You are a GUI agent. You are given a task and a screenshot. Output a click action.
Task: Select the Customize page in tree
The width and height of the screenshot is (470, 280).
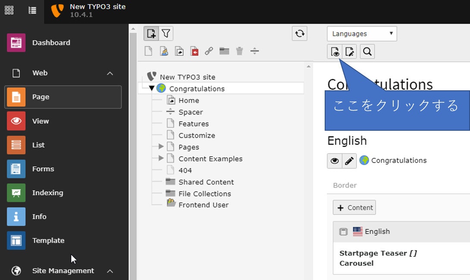point(197,135)
